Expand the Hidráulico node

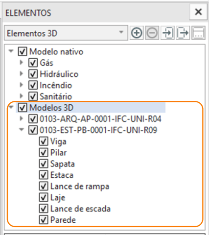(21, 73)
